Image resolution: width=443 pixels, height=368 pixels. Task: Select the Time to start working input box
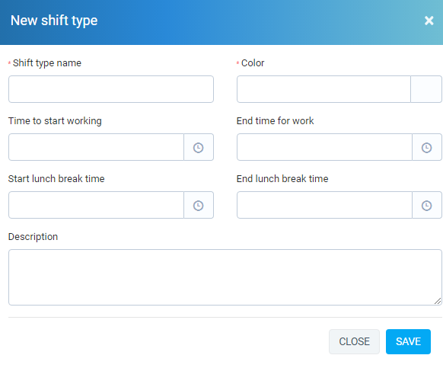[97, 147]
